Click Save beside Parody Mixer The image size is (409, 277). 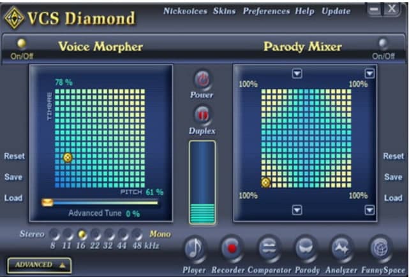point(393,177)
